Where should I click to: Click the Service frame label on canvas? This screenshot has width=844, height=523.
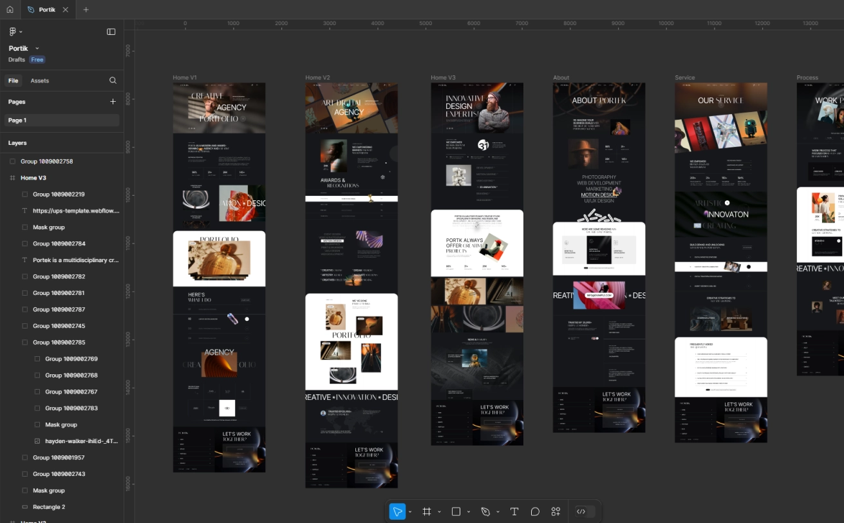pyautogui.click(x=685, y=78)
